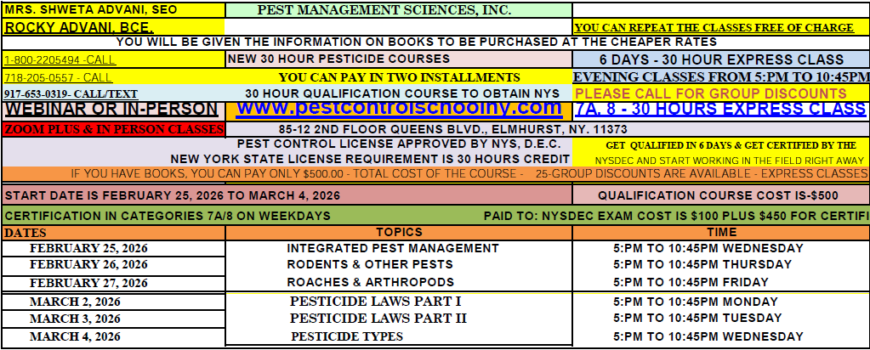Click 'Evening classes from 5:PM to 10:45PM' link
This screenshot has height=350, width=870.
[721, 76]
